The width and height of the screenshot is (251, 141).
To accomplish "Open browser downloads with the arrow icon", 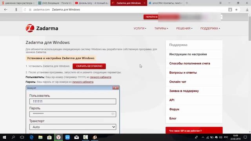I will [247, 9].
